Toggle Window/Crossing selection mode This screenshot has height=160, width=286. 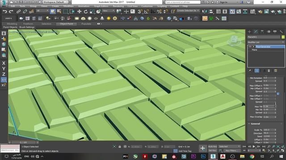pyautogui.click(x=72, y=12)
